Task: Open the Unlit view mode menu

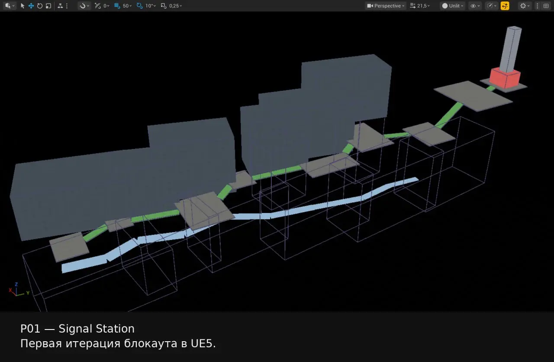Action: point(452,6)
